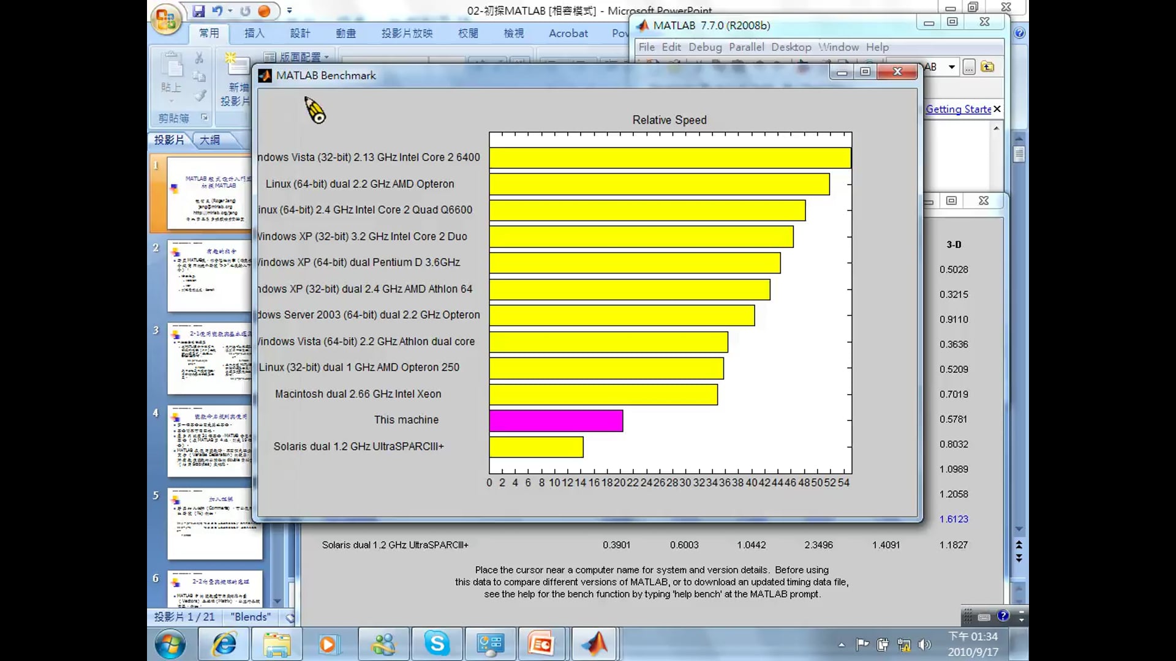The height and width of the screenshot is (661, 1176).
Task: Open customize quick access toolbar dropdown
Action: point(290,11)
